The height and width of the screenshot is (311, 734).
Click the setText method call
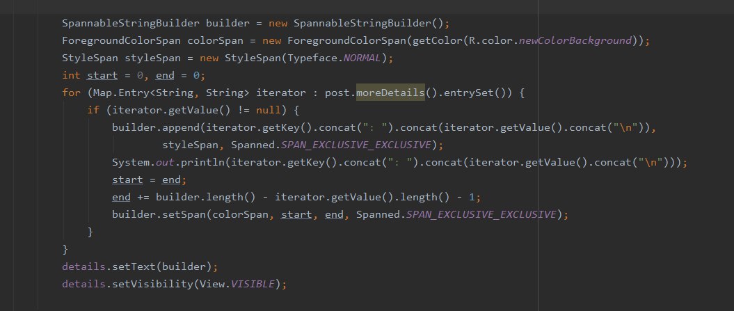click(134, 266)
